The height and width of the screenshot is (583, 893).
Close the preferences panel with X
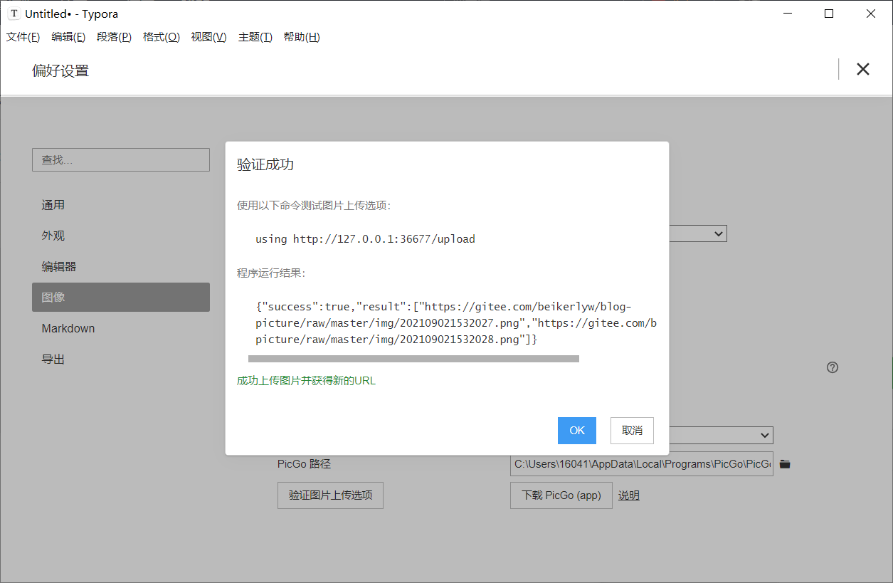pos(862,69)
